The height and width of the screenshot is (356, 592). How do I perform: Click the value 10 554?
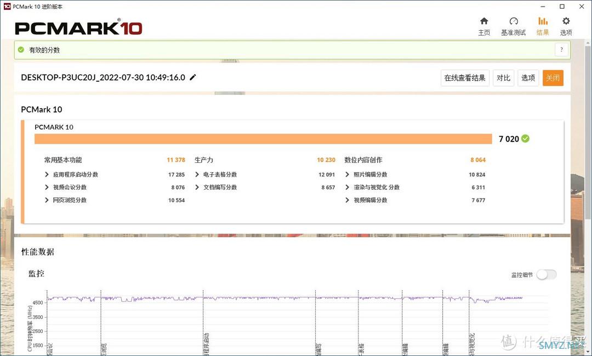coord(177,200)
